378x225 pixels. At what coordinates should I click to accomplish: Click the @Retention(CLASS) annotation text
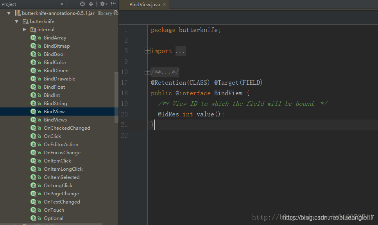tap(180, 83)
